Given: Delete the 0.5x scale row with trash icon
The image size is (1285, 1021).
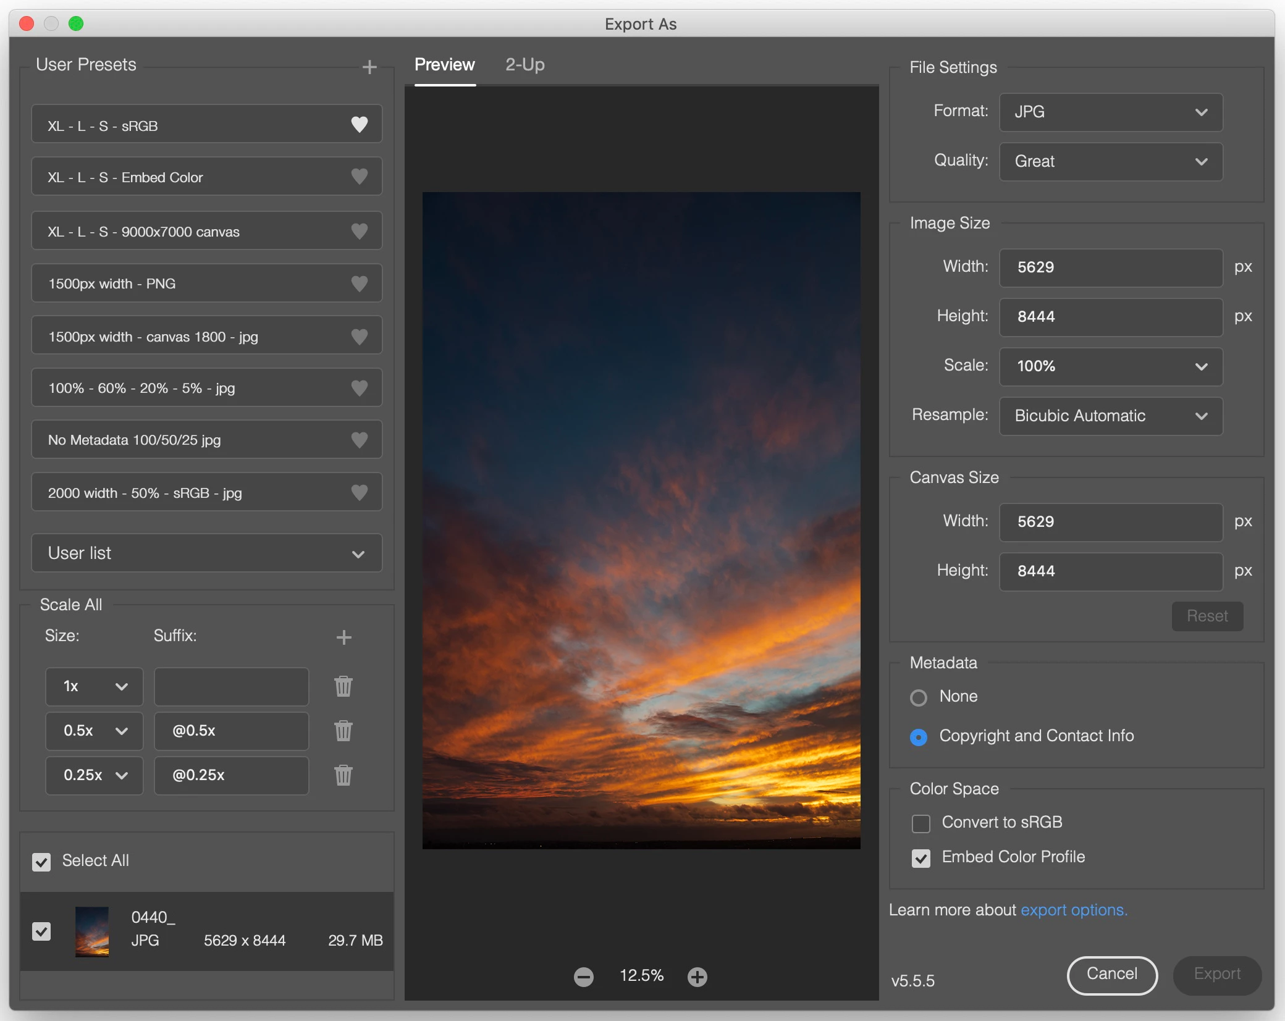Looking at the screenshot, I should click(x=343, y=731).
